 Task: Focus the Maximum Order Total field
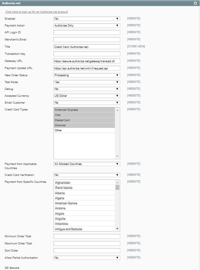[x=87, y=244]
